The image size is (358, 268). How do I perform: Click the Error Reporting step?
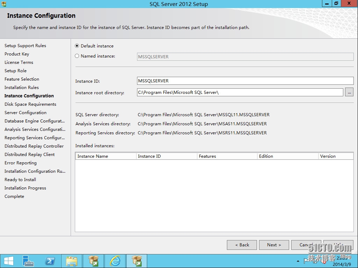21,163
